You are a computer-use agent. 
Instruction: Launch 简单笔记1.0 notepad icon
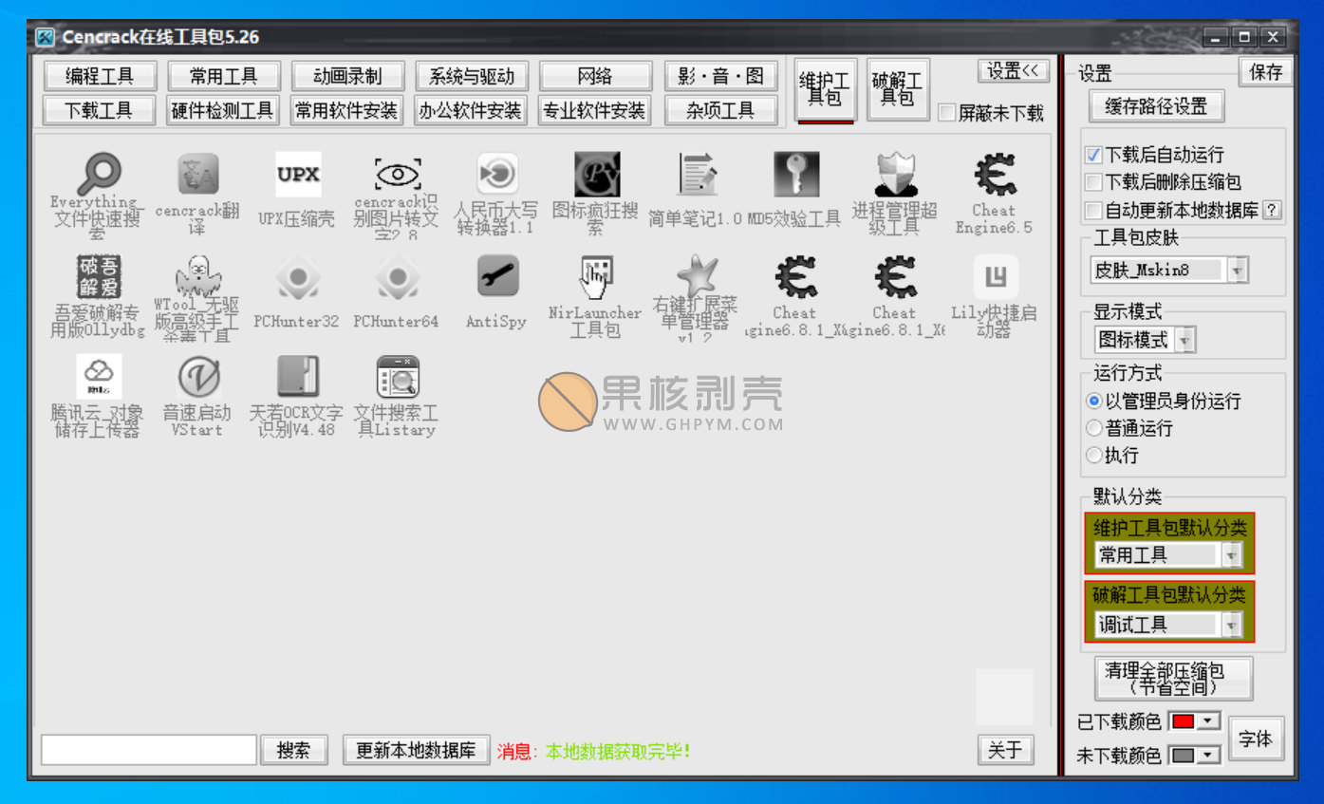(x=696, y=175)
